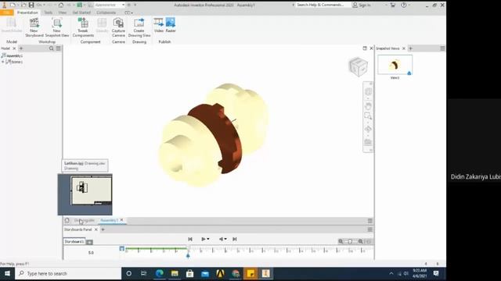
Task: Select the Pan hand tool in navigation bar
Action: click(x=368, y=106)
